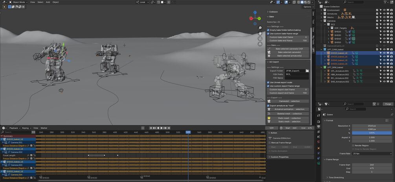Viewport: 395px width, 182px height.
Task: Jump to the timeline start frame
Action: coord(151,128)
